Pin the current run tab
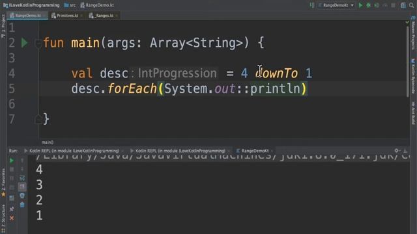The width and height of the screenshot is (417, 234). (12, 209)
